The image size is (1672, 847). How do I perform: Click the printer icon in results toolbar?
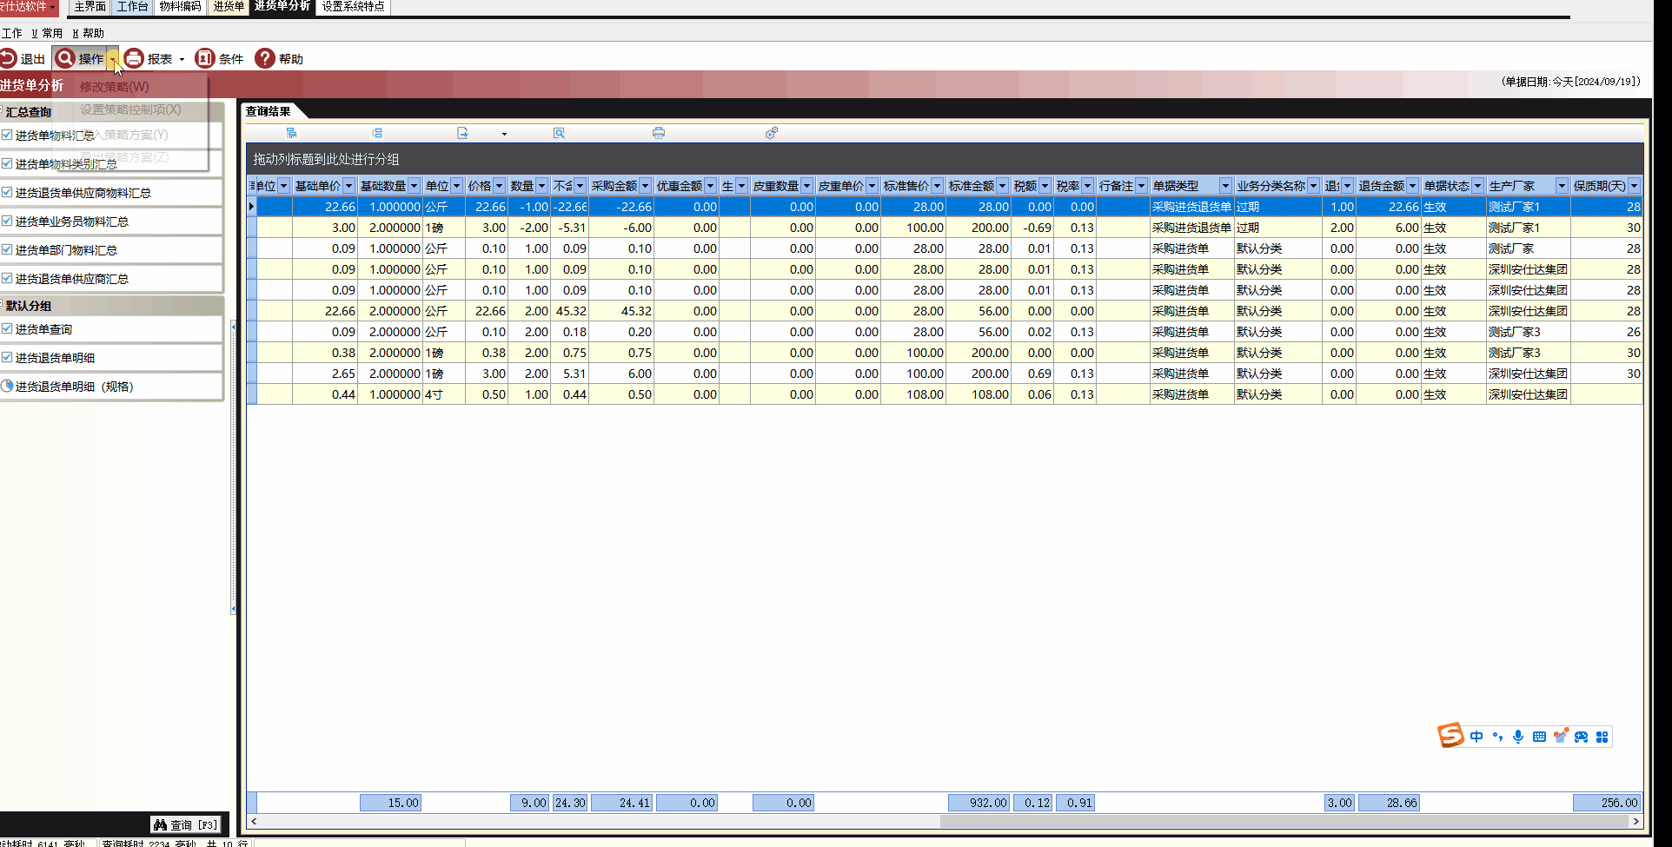[659, 133]
